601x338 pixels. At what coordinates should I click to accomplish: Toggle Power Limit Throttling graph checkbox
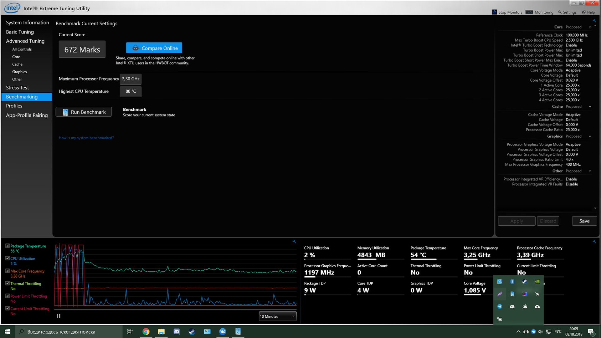pyautogui.click(x=8, y=296)
